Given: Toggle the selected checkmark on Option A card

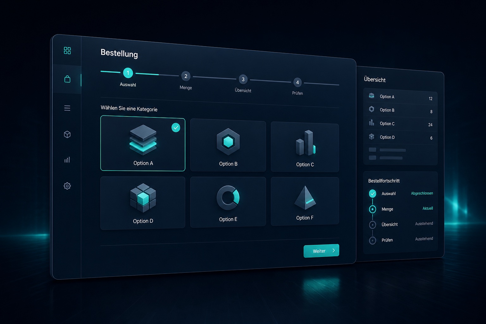Looking at the screenshot, I should 176,128.
